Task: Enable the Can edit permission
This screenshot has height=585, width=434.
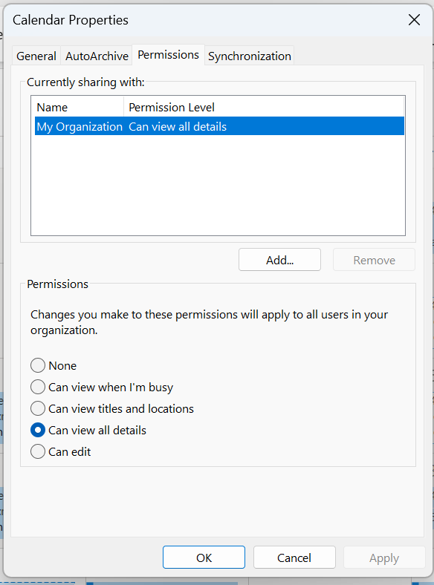Action: [x=60, y=452]
